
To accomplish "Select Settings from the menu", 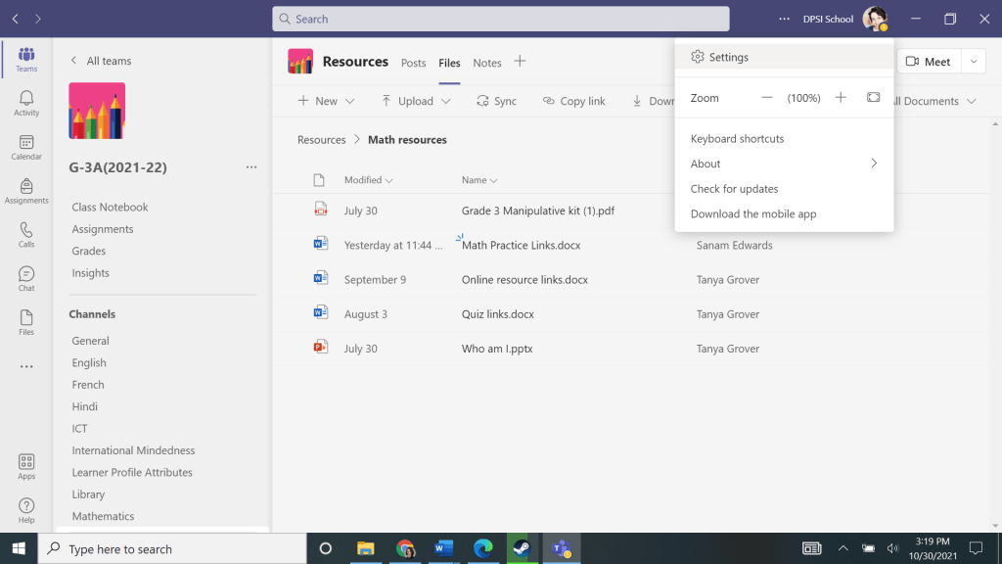I will 728,57.
